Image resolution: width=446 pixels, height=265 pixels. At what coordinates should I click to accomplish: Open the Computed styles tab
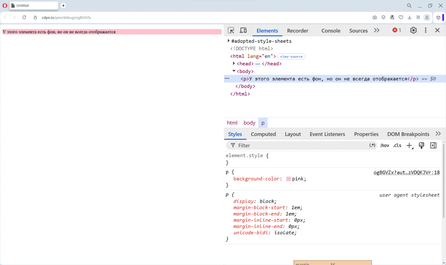(x=263, y=134)
